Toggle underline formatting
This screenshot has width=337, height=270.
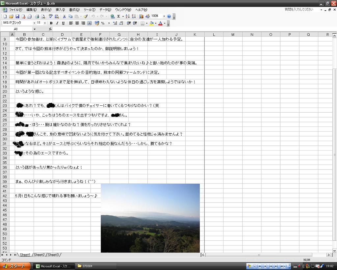pyautogui.click(x=63, y=23)
